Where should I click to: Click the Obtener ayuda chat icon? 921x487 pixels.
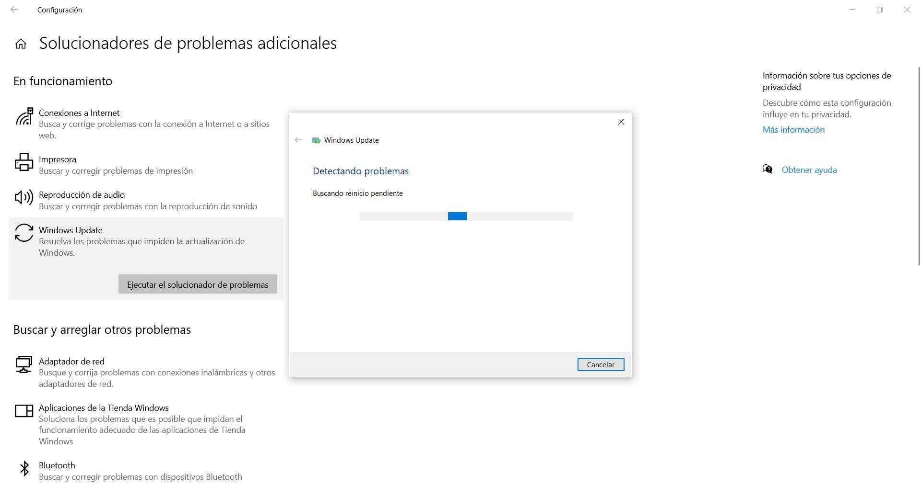[x=767, y=170]
